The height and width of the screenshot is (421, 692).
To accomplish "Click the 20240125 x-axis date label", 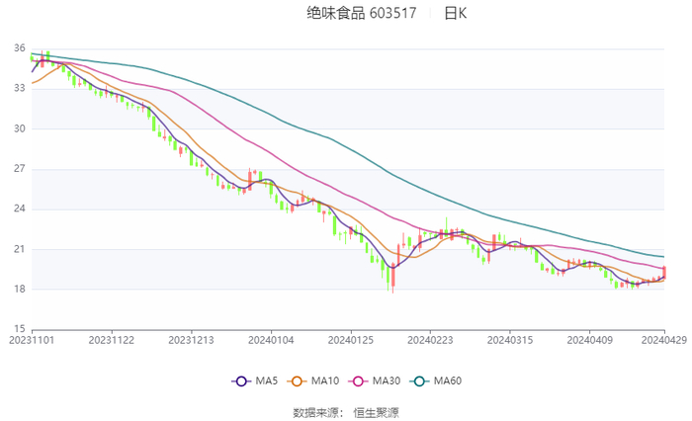I will pos(351,340).
